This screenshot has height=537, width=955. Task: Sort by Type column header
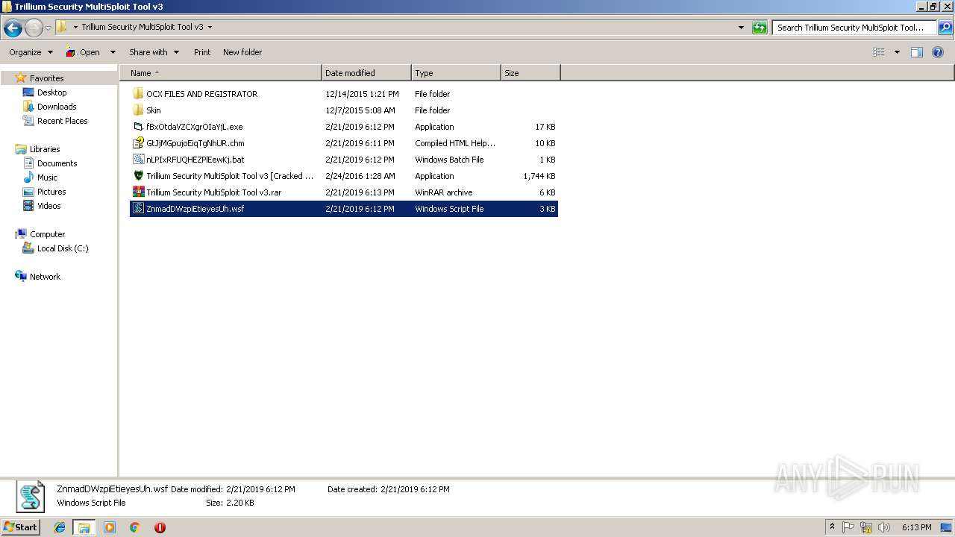click(456, 73)
